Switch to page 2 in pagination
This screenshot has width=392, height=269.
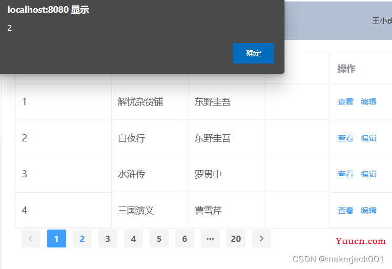coord(82,238)
